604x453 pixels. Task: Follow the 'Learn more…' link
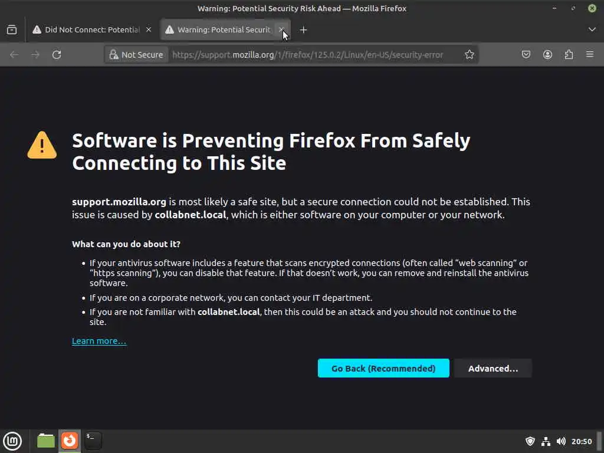click(x=99, y=341)
